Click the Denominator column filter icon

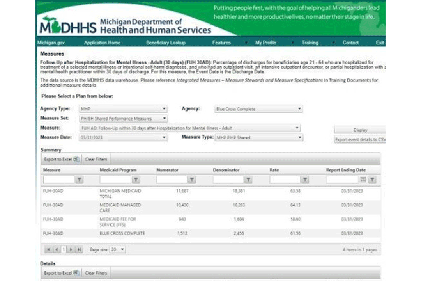coord(249,180)
